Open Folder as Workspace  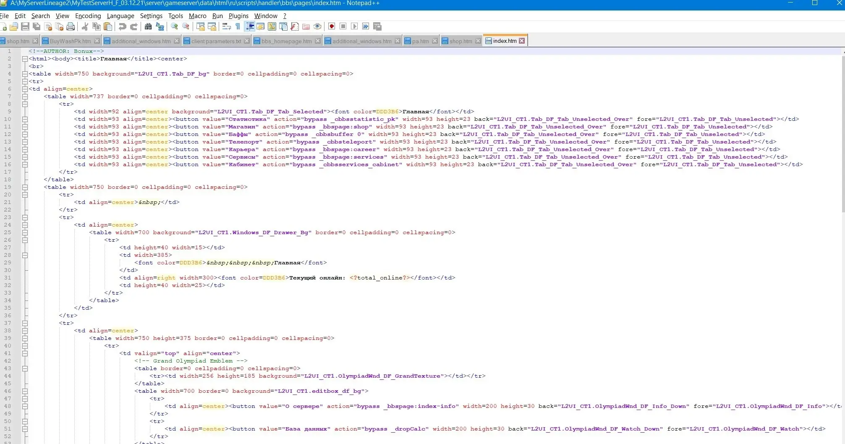[x=306, y=26]
